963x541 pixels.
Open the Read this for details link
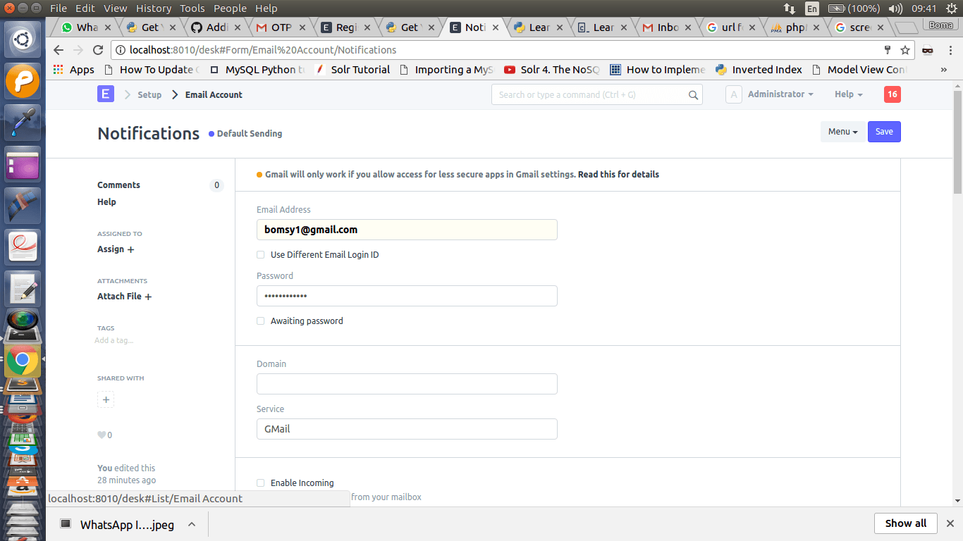pyautogui.click(x=618, y=174)
